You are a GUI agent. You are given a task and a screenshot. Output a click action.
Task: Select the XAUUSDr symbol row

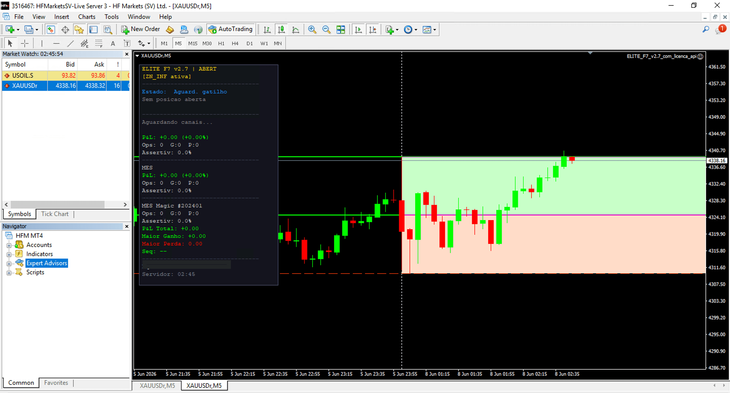pyautogui.click(x=66, y=86)
